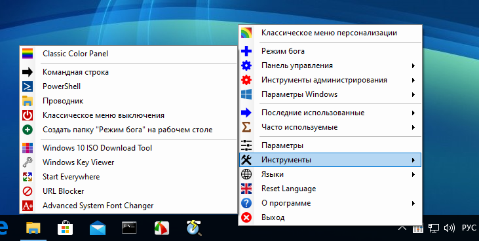The image size is (479, 241).
Task: Click the blue plus Режим бога icon
Action: (246, 51)
